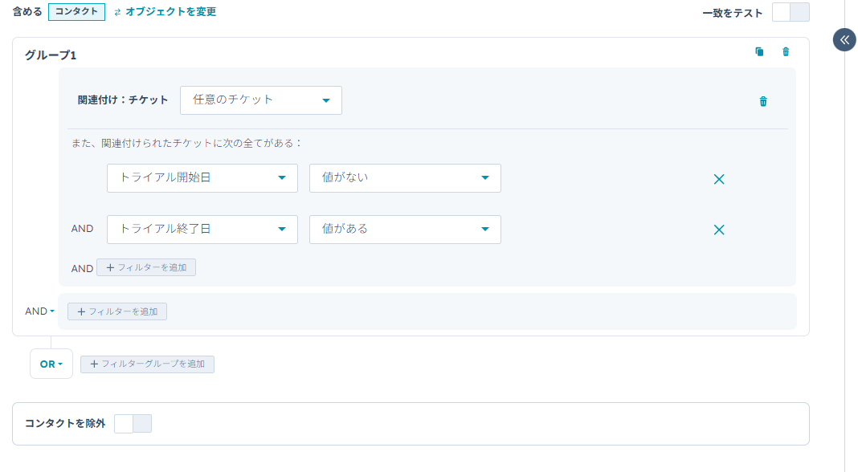Change the group-level AND operator dropdown
The width and height of the screenshot is (858, 472).
39,311
